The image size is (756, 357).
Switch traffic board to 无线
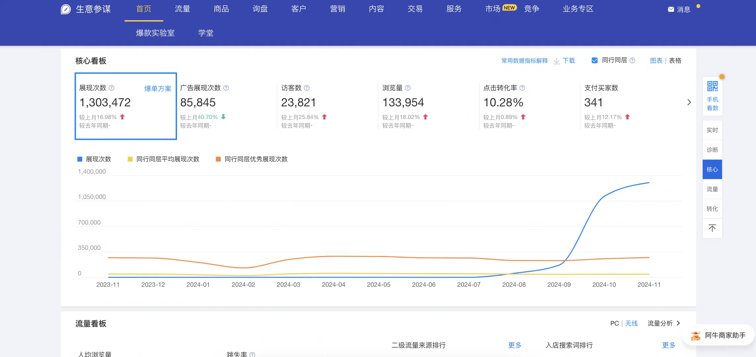[x=631, y=323]
